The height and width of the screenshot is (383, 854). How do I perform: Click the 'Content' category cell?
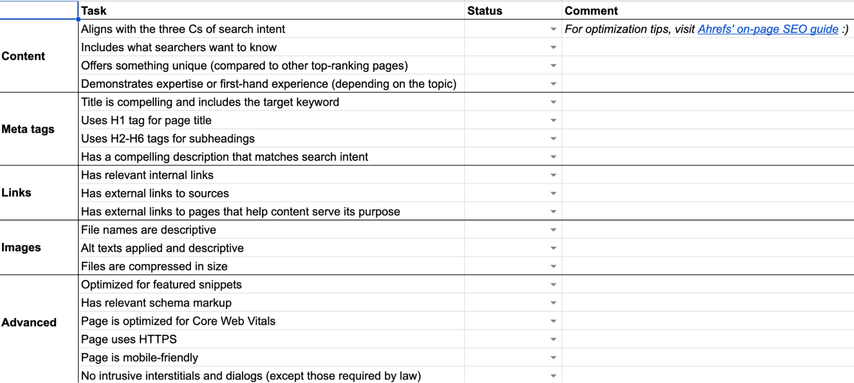click(x=38, y=56)
